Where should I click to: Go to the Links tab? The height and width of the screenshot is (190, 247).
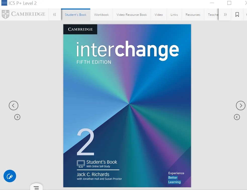174,15
